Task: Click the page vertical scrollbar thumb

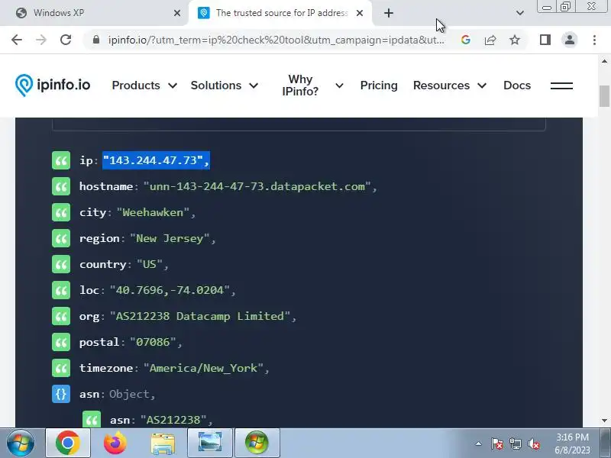Action: coord(604,96)
